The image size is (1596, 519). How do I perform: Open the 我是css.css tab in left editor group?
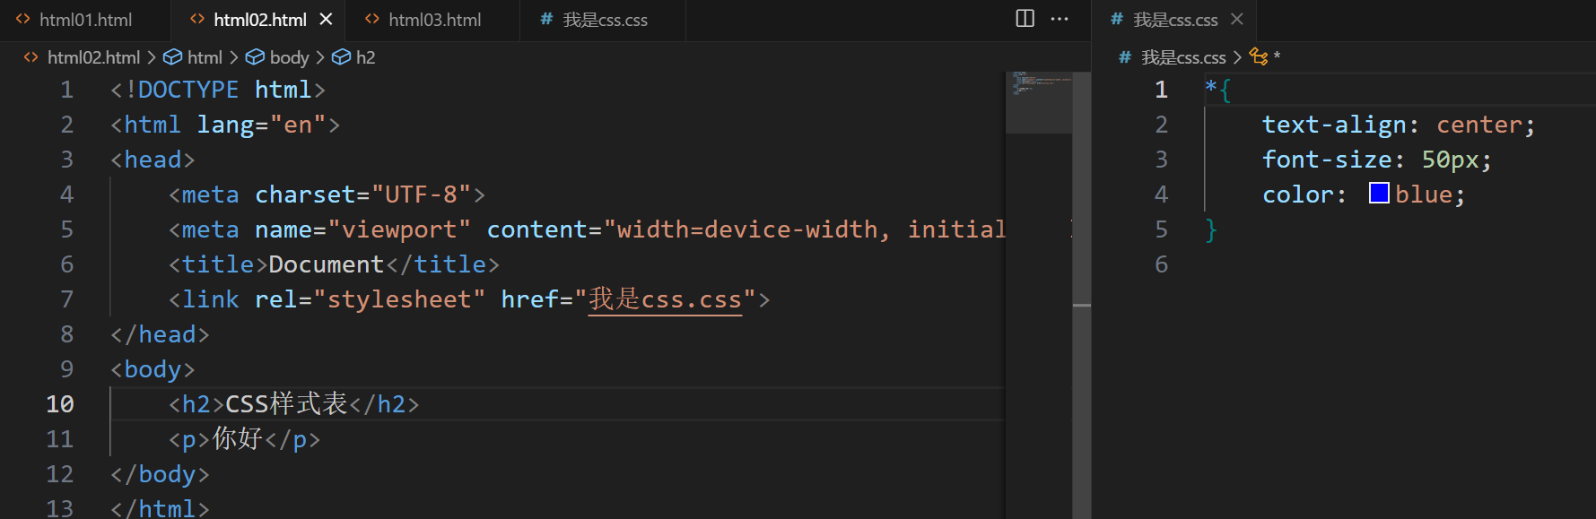pyautogui.click(x=604, y=20)
